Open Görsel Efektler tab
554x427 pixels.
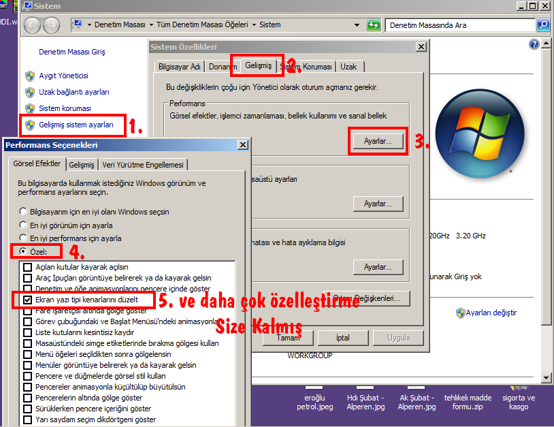tap(37, 163)
